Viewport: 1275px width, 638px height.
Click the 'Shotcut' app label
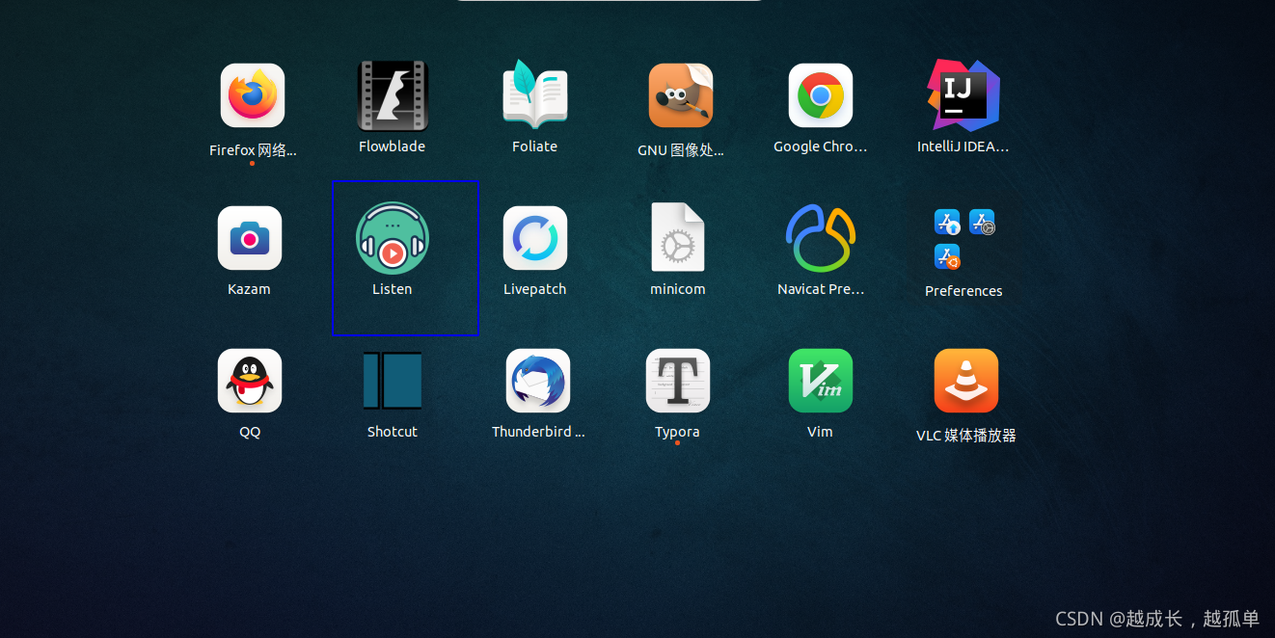coord(393,432)
